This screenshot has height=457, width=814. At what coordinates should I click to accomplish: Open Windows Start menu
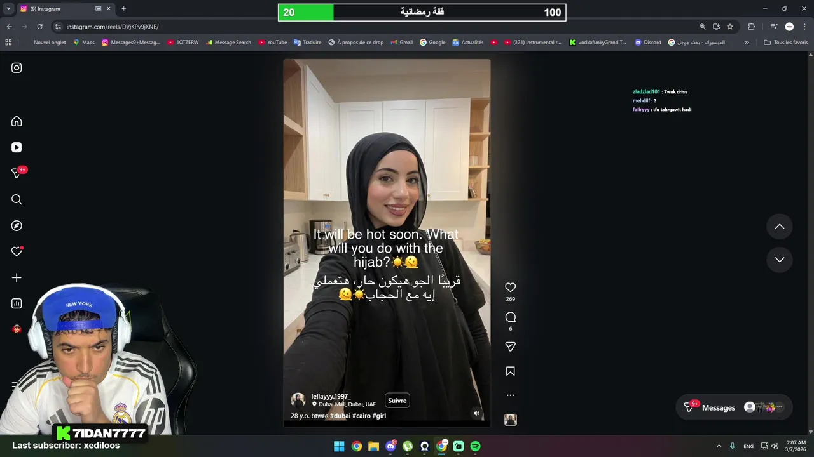click(x=339, y=446)
